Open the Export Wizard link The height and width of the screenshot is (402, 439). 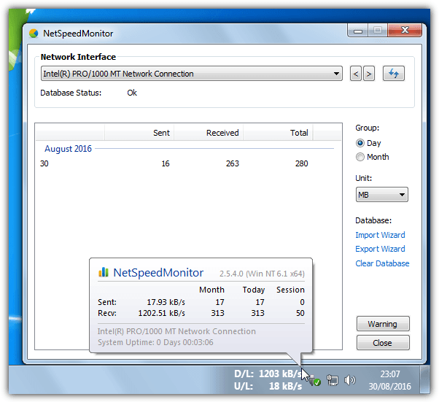[x=380, y=249]
